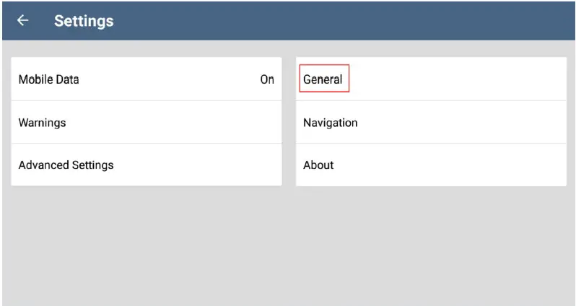576x306 pixels.
Task: Go to Navigation settings
Action: [330, 123]
